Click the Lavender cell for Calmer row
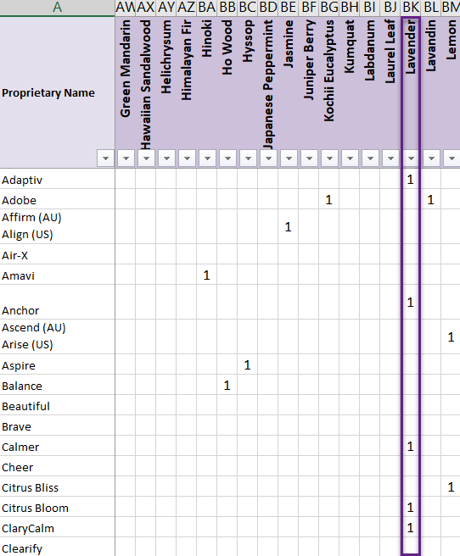This screenshot has width=460, height=556. (411, 446)
